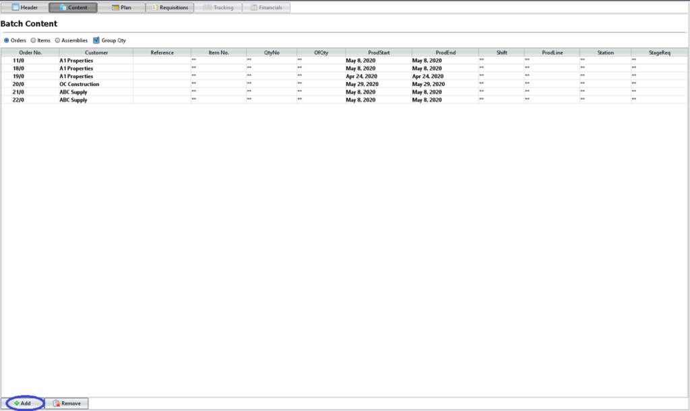The image size is (690, 411).
Task: Click the Station column header
Action: tap(606, 52)
